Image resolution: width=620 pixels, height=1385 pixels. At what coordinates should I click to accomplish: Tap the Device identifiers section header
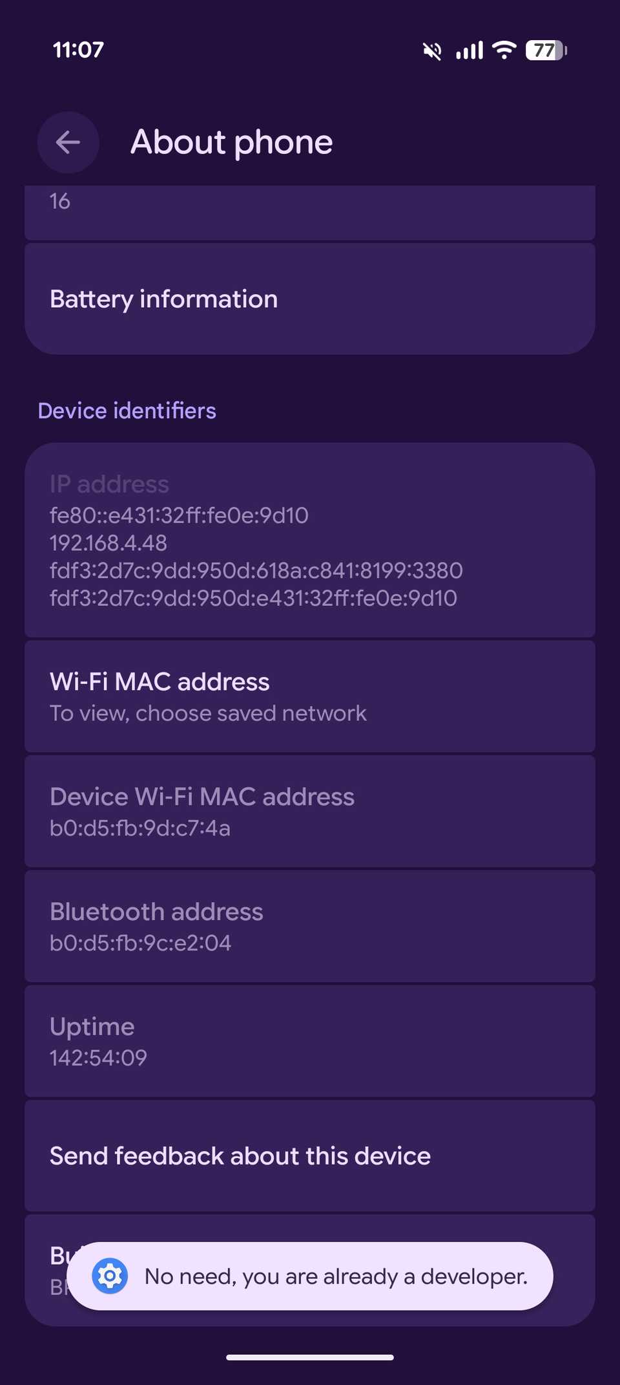(x=127, y=410)
